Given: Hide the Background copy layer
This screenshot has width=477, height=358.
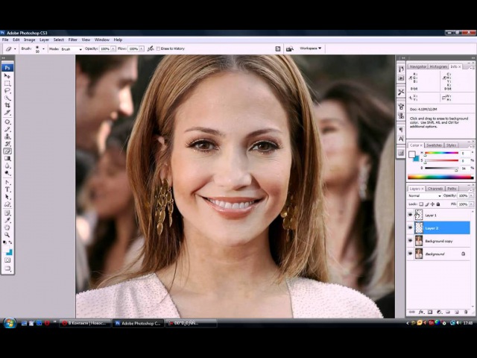Looking at the screenshot, I should 411,241.
